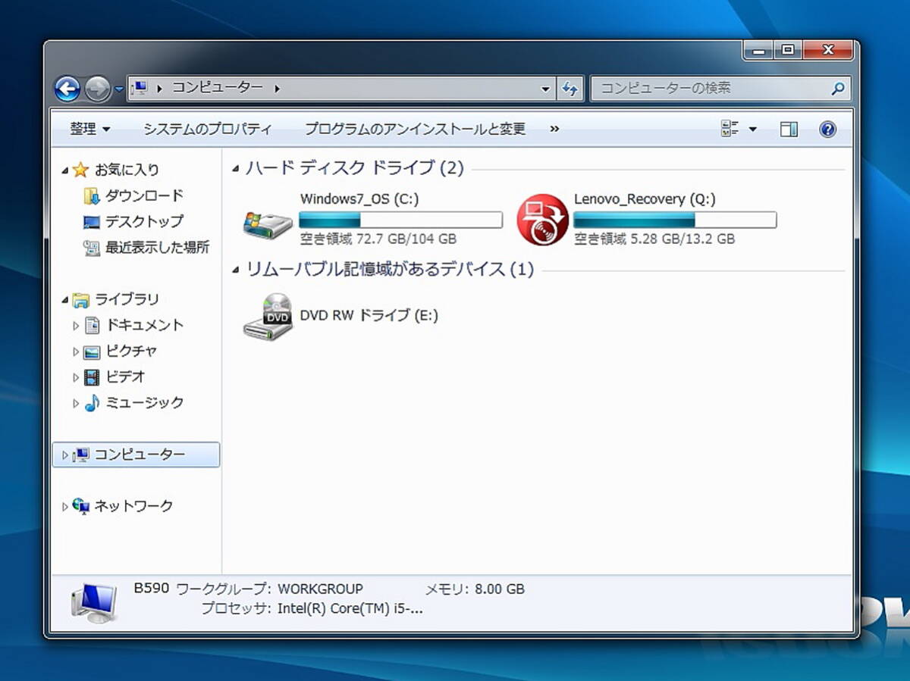Click the Windows7_OS (C:) label

[359, 199]
